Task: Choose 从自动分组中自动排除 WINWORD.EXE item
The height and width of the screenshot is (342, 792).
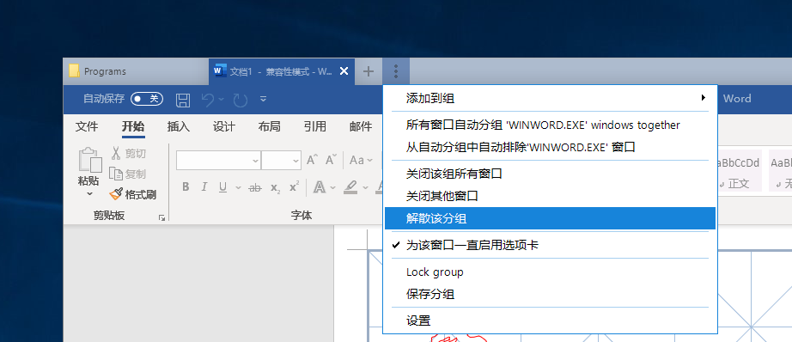Action: point(550,148)
